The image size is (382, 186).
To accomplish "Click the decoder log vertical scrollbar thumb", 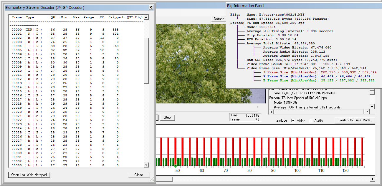I will pyautogui.click(x=146, y=60).
